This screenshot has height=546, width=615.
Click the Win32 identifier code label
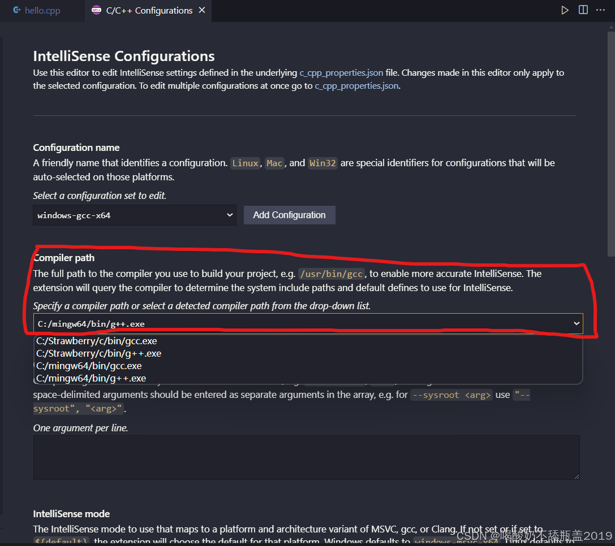(x=322, y=163)
